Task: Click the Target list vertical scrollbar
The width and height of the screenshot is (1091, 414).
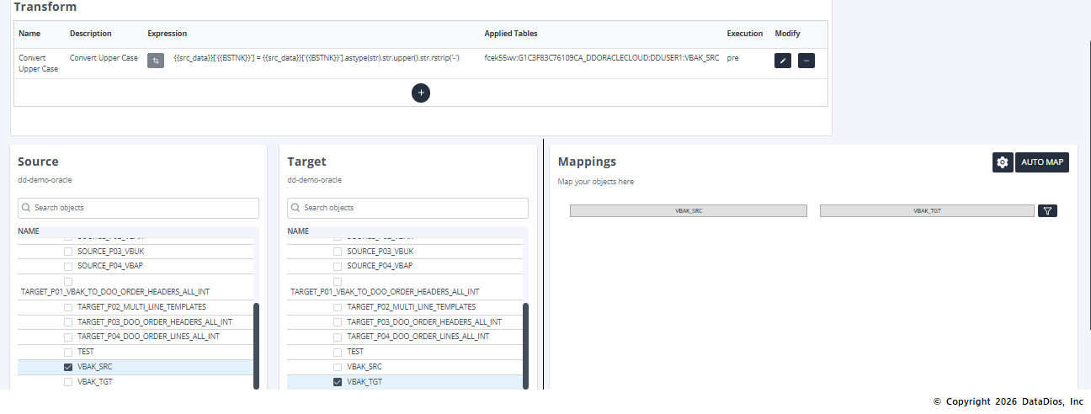Action: coord(525,345)
